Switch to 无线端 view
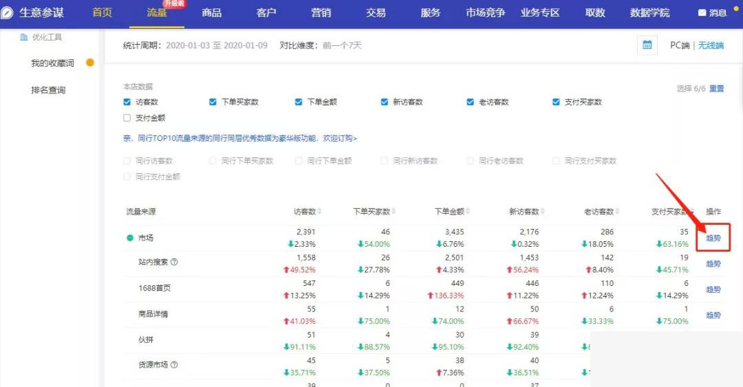Screen dimensions: 743x387 point(711,45)
